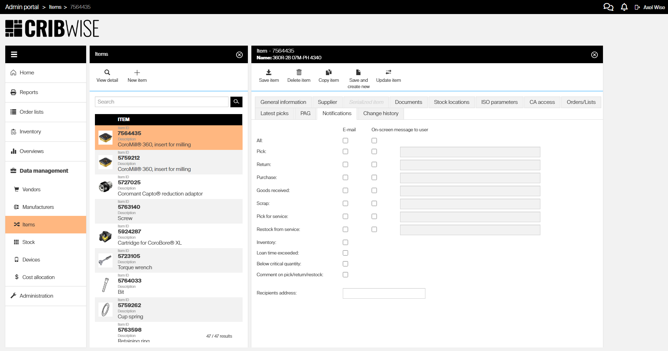Enable Below critical quantity notification
The width and height of the screenshot is (668, 351).
coord(345,264)
